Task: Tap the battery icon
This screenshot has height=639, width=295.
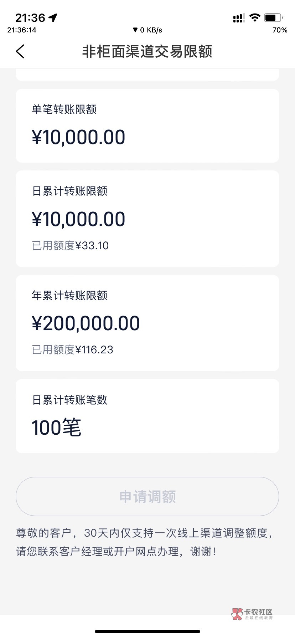Action: pos(273,17)
